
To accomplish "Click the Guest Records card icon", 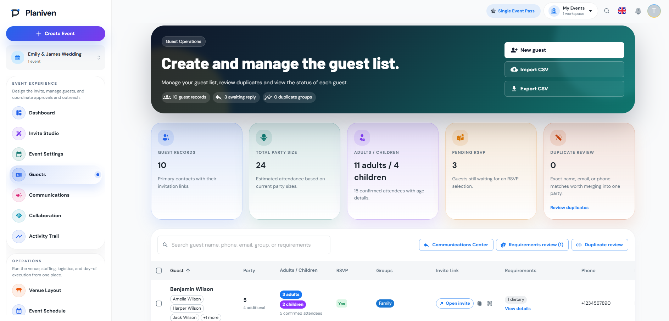I will point(166,138).
